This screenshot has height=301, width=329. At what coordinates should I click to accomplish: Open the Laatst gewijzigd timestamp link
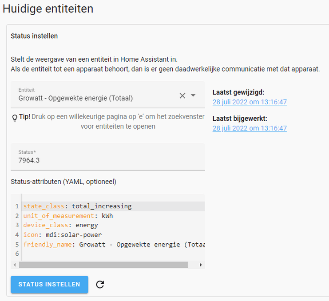click(x=250, y=102)
